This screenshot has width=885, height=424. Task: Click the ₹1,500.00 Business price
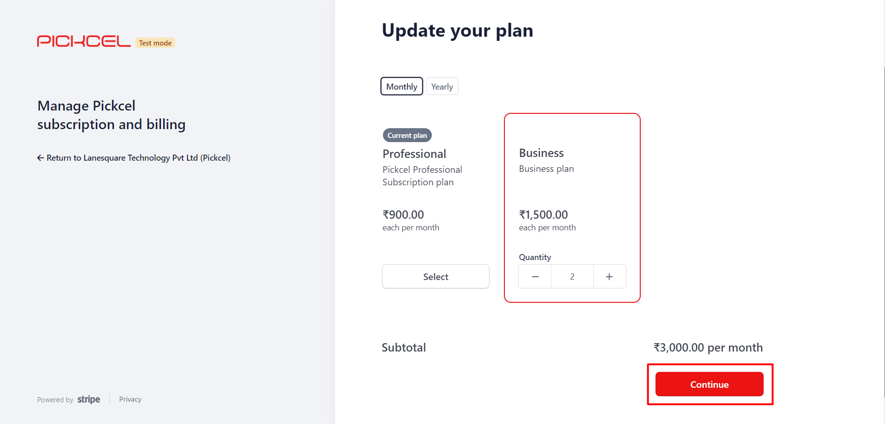(x=543, y=215)
